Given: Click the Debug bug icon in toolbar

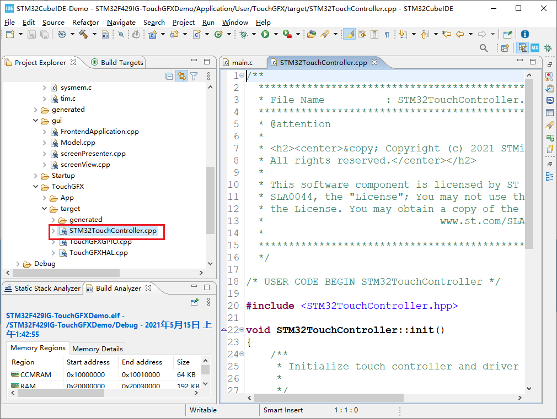Looking at the screenshot, I should coord(243,34).
